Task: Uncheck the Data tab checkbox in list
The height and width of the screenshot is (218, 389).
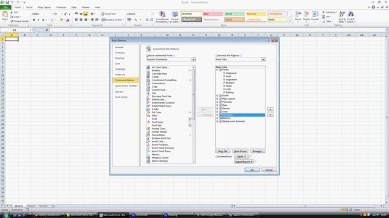Action: pos(221,105)
